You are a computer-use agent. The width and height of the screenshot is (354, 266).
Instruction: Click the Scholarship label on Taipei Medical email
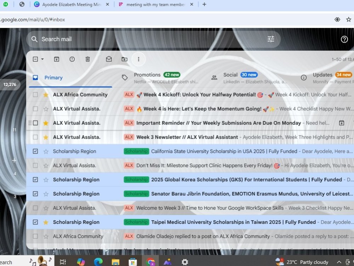pos(136,222)
